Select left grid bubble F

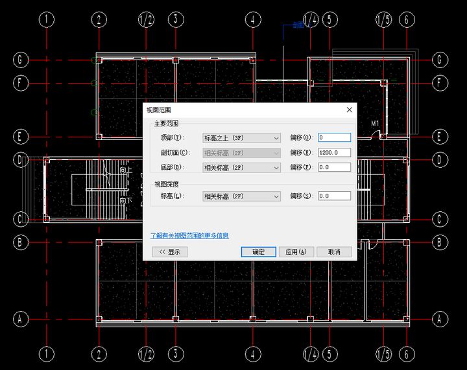21,83
